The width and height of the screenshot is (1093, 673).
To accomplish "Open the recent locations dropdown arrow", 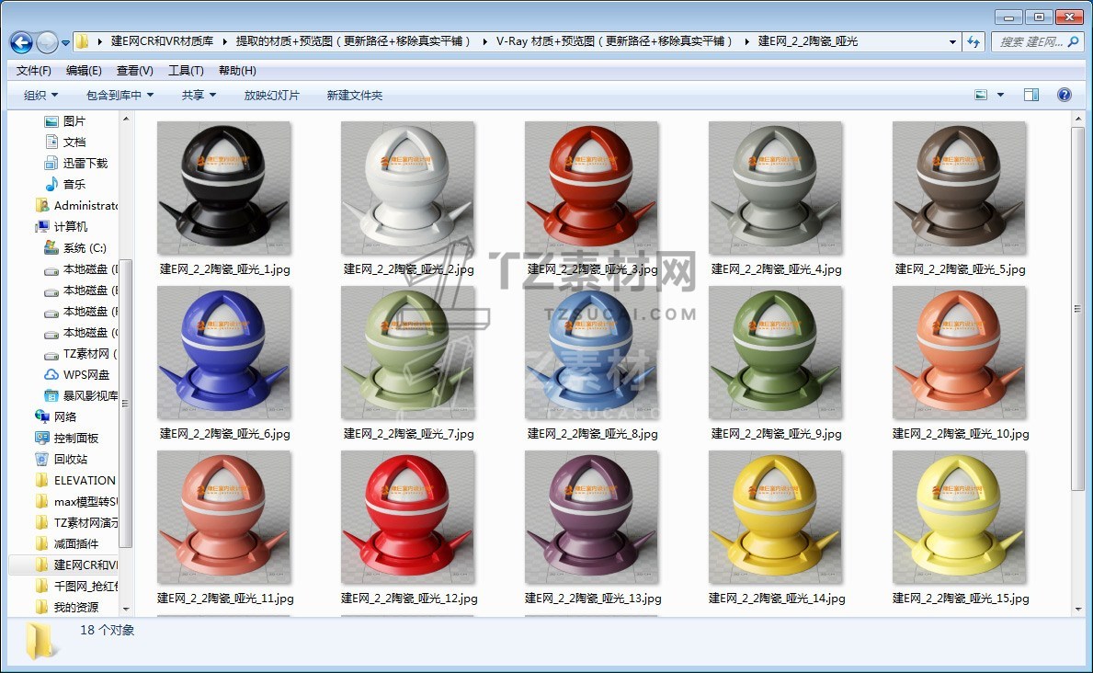I will [x=65, y=42].
